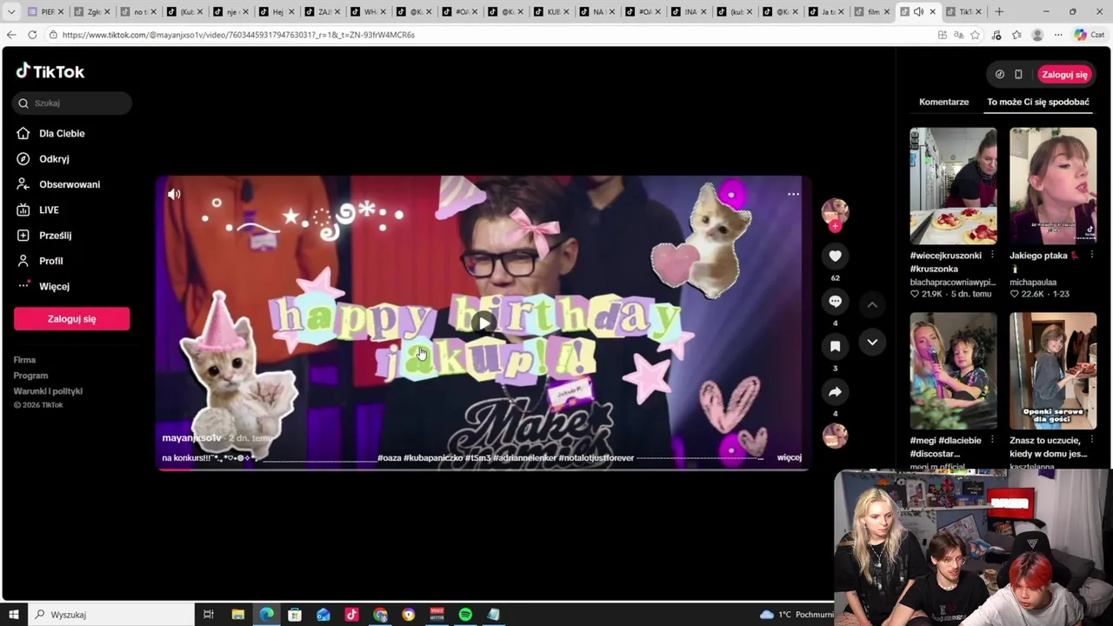This screenshot has width=1113, height=626.
Task: Open new browser tab with plus
Action: [x=999, y=11]
